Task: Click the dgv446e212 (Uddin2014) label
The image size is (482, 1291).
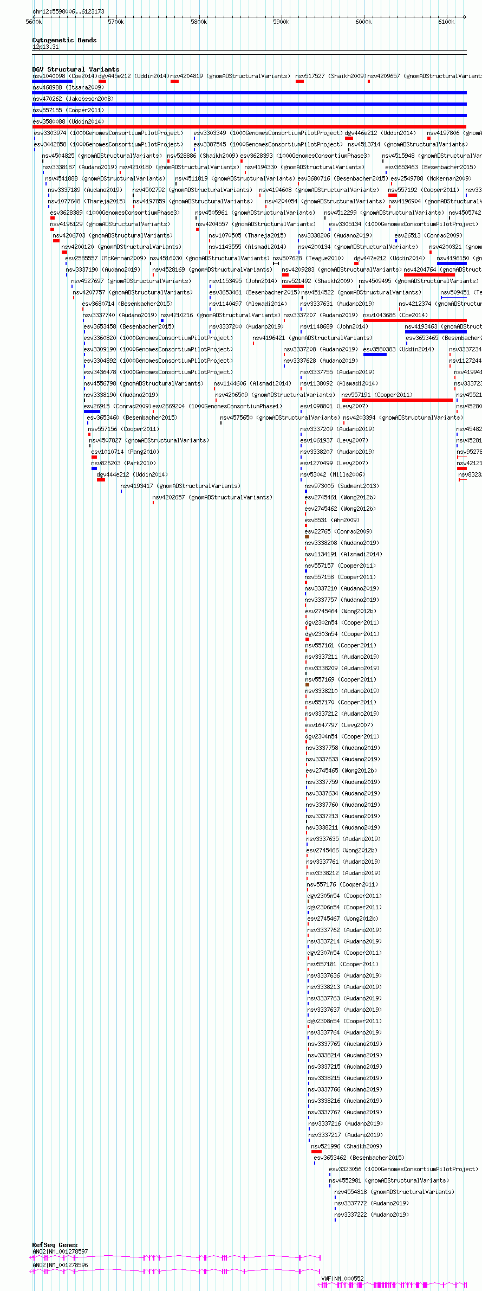Action: coord(380,133)
